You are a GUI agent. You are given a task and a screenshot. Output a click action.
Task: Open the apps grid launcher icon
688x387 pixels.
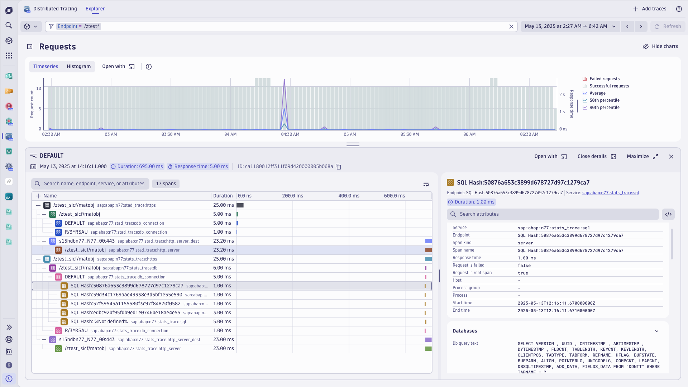click(x=9, y=56)
